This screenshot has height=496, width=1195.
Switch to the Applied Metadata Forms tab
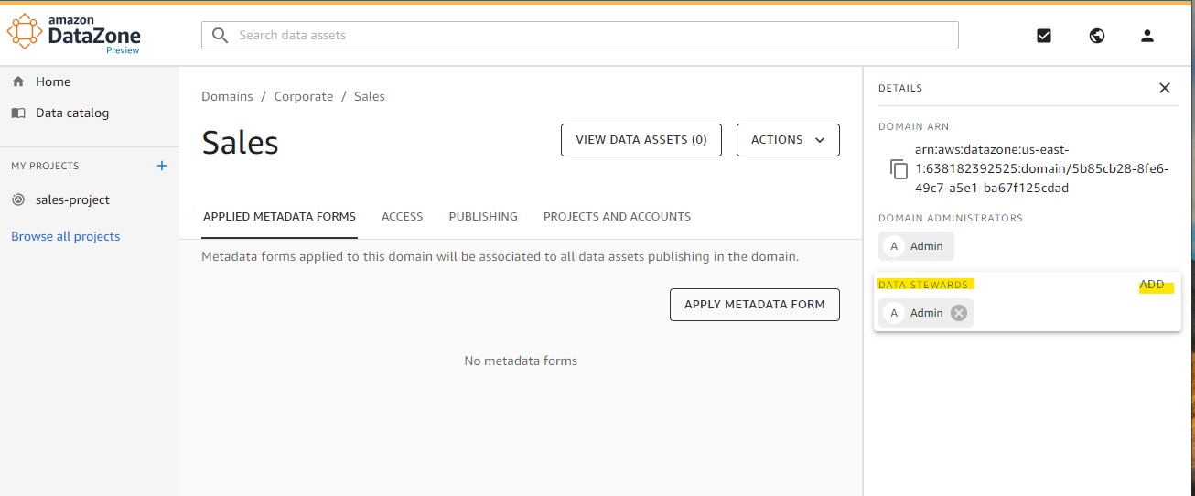pyautogui.click(x=279, y=217)
